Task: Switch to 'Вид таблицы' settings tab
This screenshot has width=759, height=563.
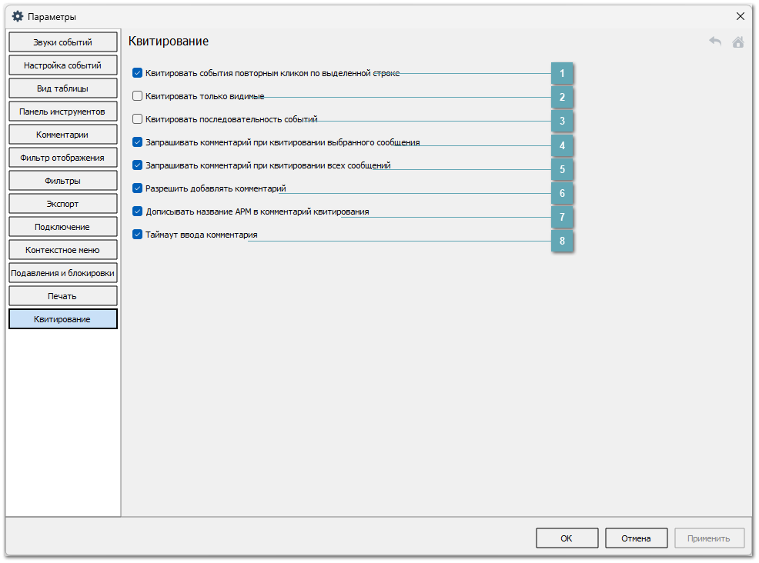Action: 63,88
